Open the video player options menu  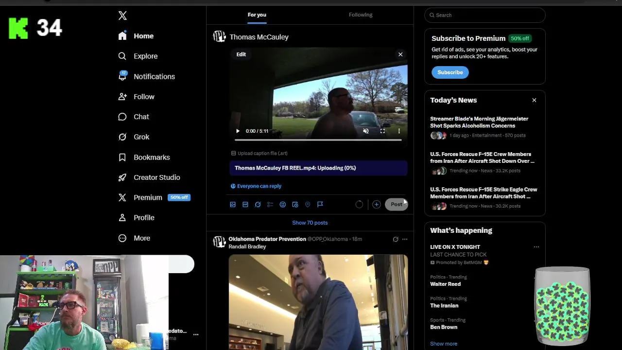point(399,131)
